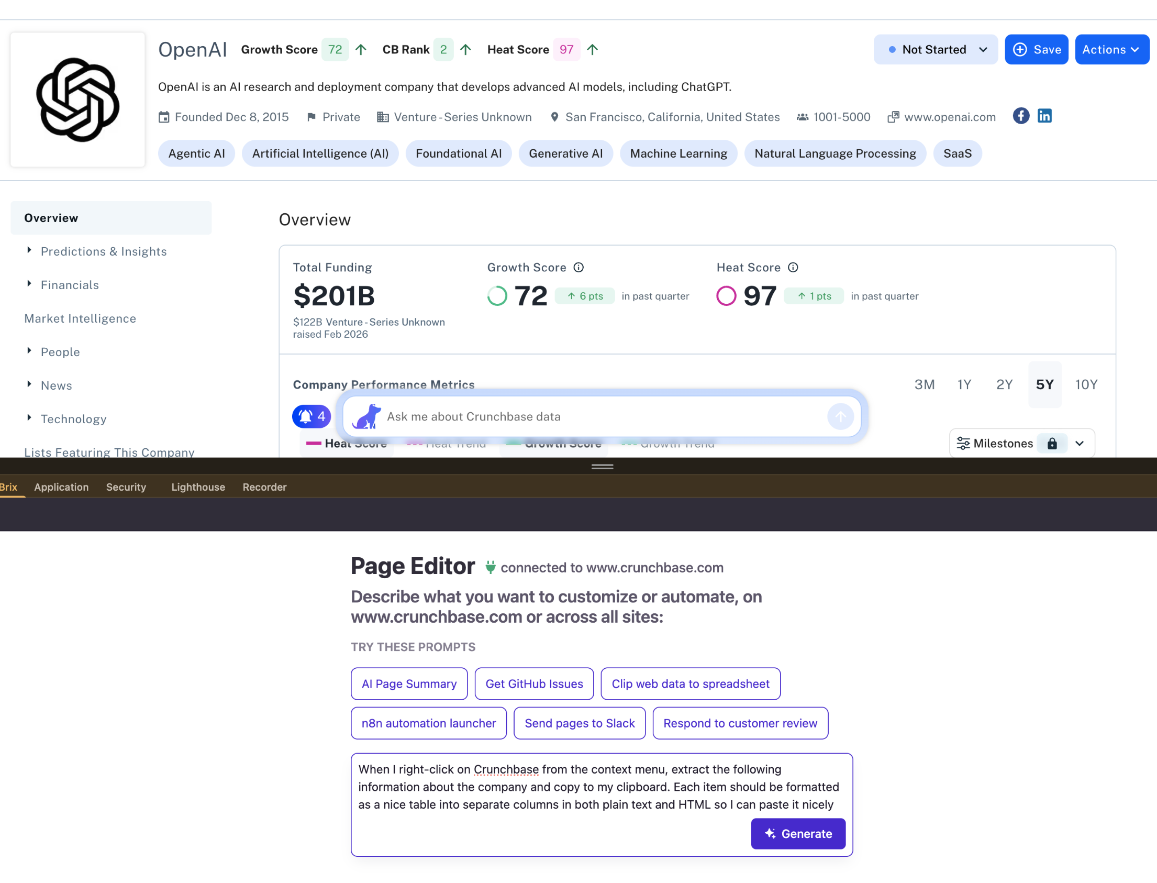Click the OpenAI logo thumbnail
The height and width of the screenshot is (883, 1157).
pyautogui.click(x=78, y=100)
